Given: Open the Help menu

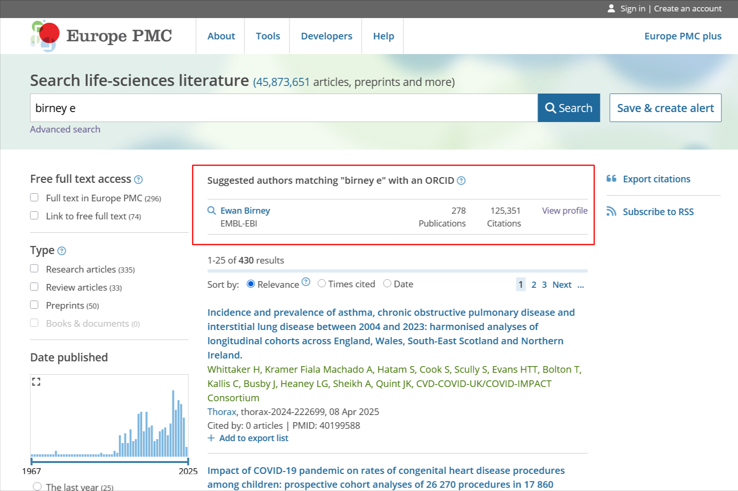Looking at the screenshot, I should pyautogui.click(x=383, y=36).
